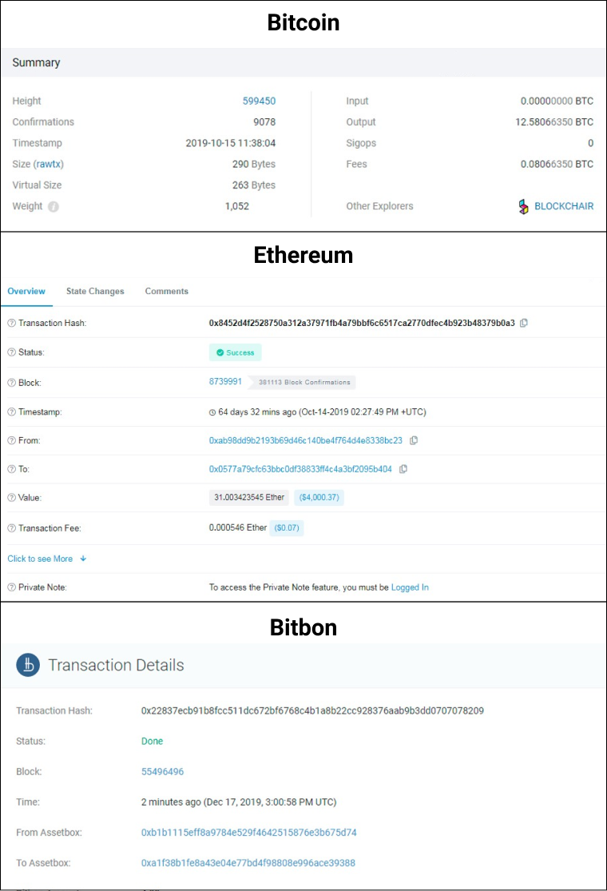Screen dimensions: 607x891
Task: Open the Comments tab
Action: click(166, 291)
